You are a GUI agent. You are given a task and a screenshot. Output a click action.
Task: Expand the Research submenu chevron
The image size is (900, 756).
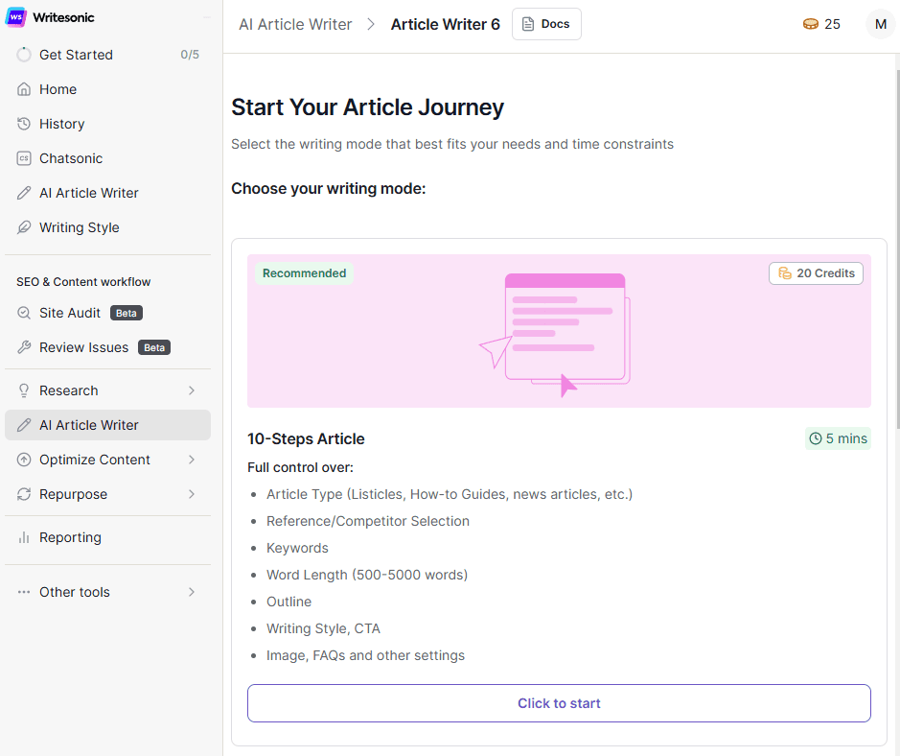click(x=192, y=390)
